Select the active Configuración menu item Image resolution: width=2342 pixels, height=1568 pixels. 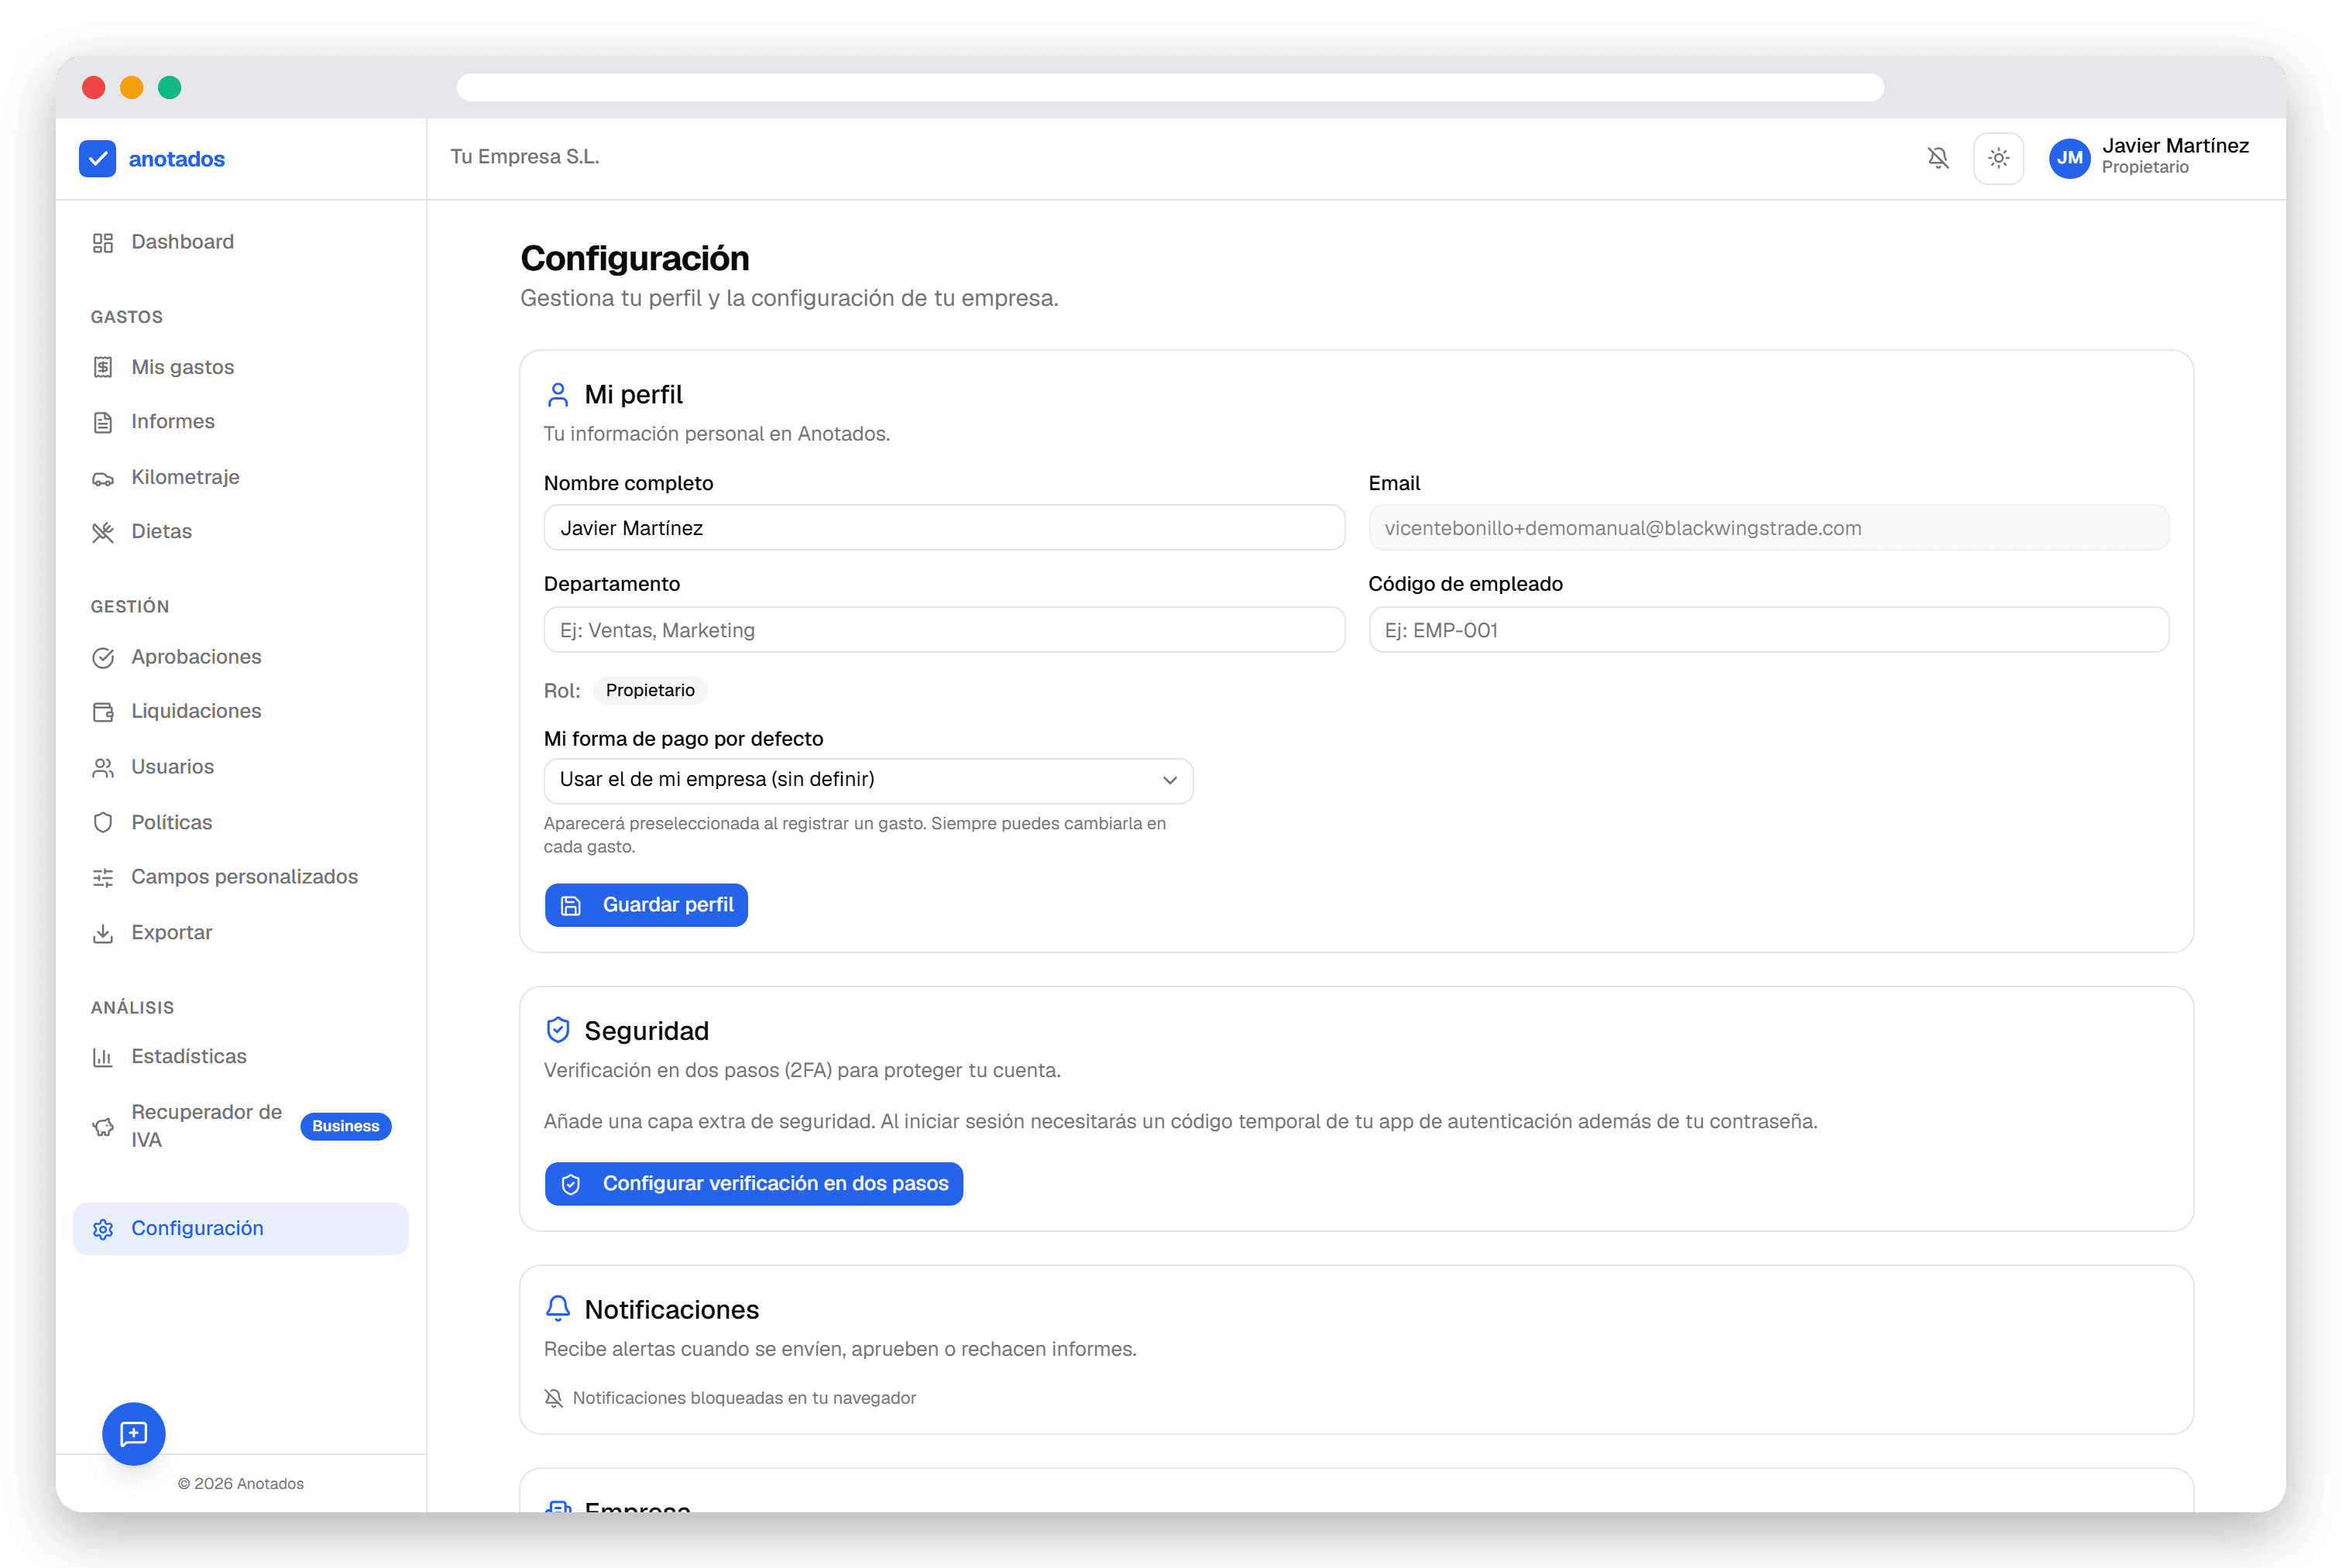click(x=241, y=1228)
